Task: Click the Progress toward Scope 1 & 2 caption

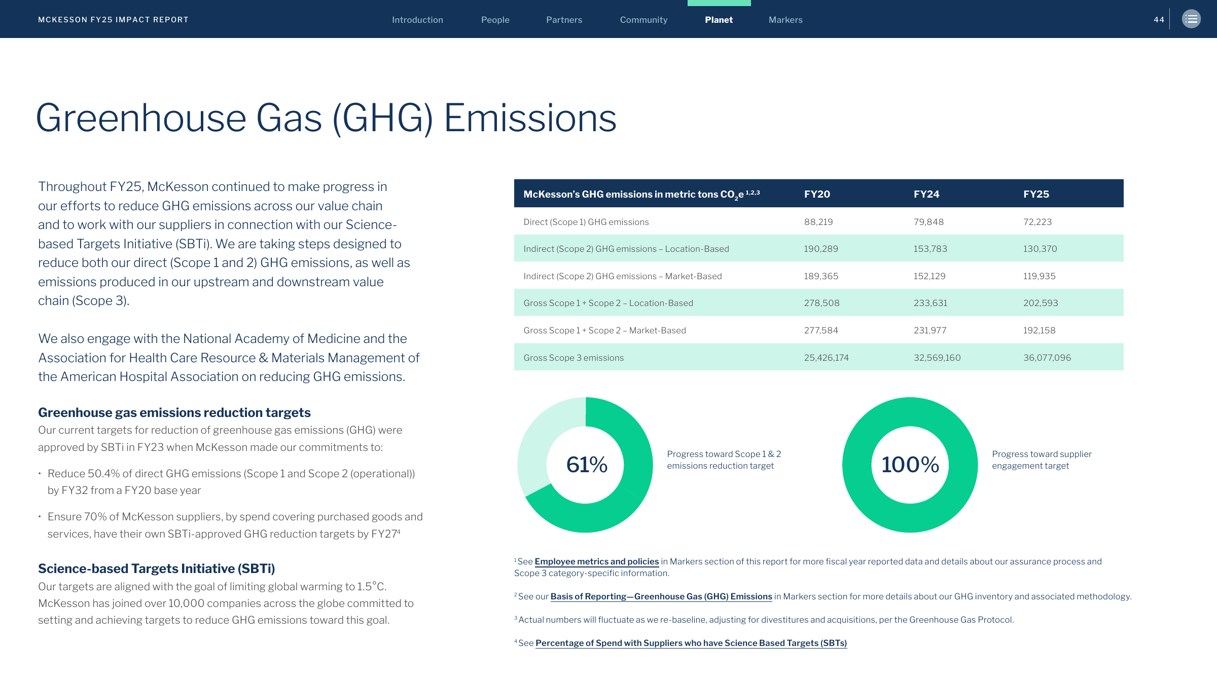Action: click(724, 460)
